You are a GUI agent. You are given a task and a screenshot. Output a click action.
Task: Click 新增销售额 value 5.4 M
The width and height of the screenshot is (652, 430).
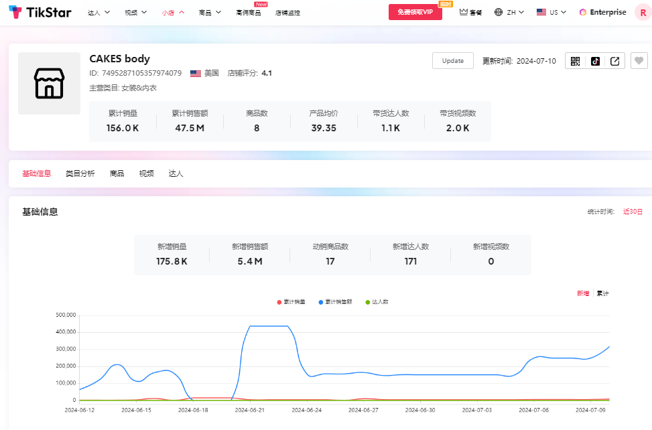click(250, 261)
